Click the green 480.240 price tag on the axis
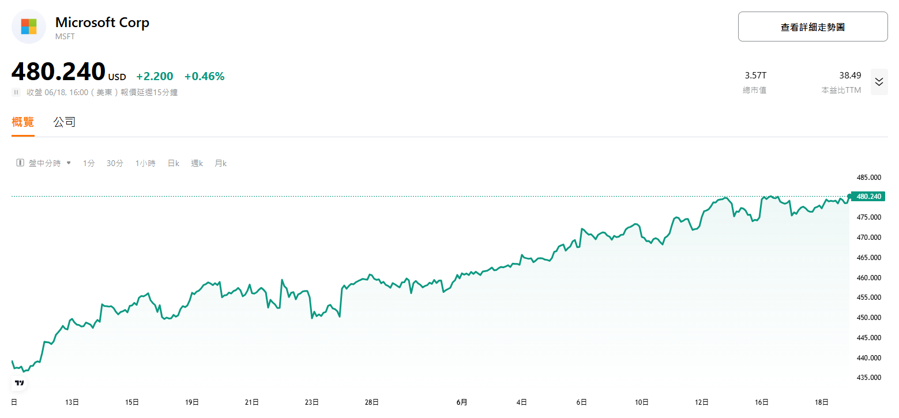 click(x=868, y=197)
